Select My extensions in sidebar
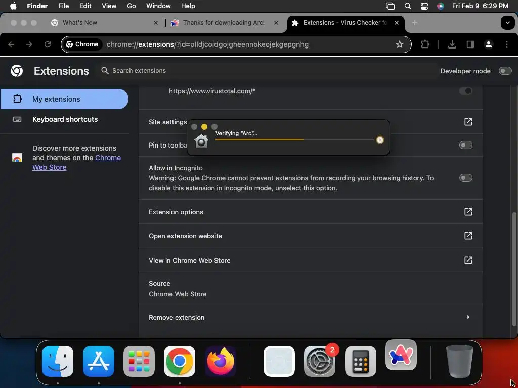The height and width of the screenshot is (388, 518). pyautogui.click(x=64, y=99)
